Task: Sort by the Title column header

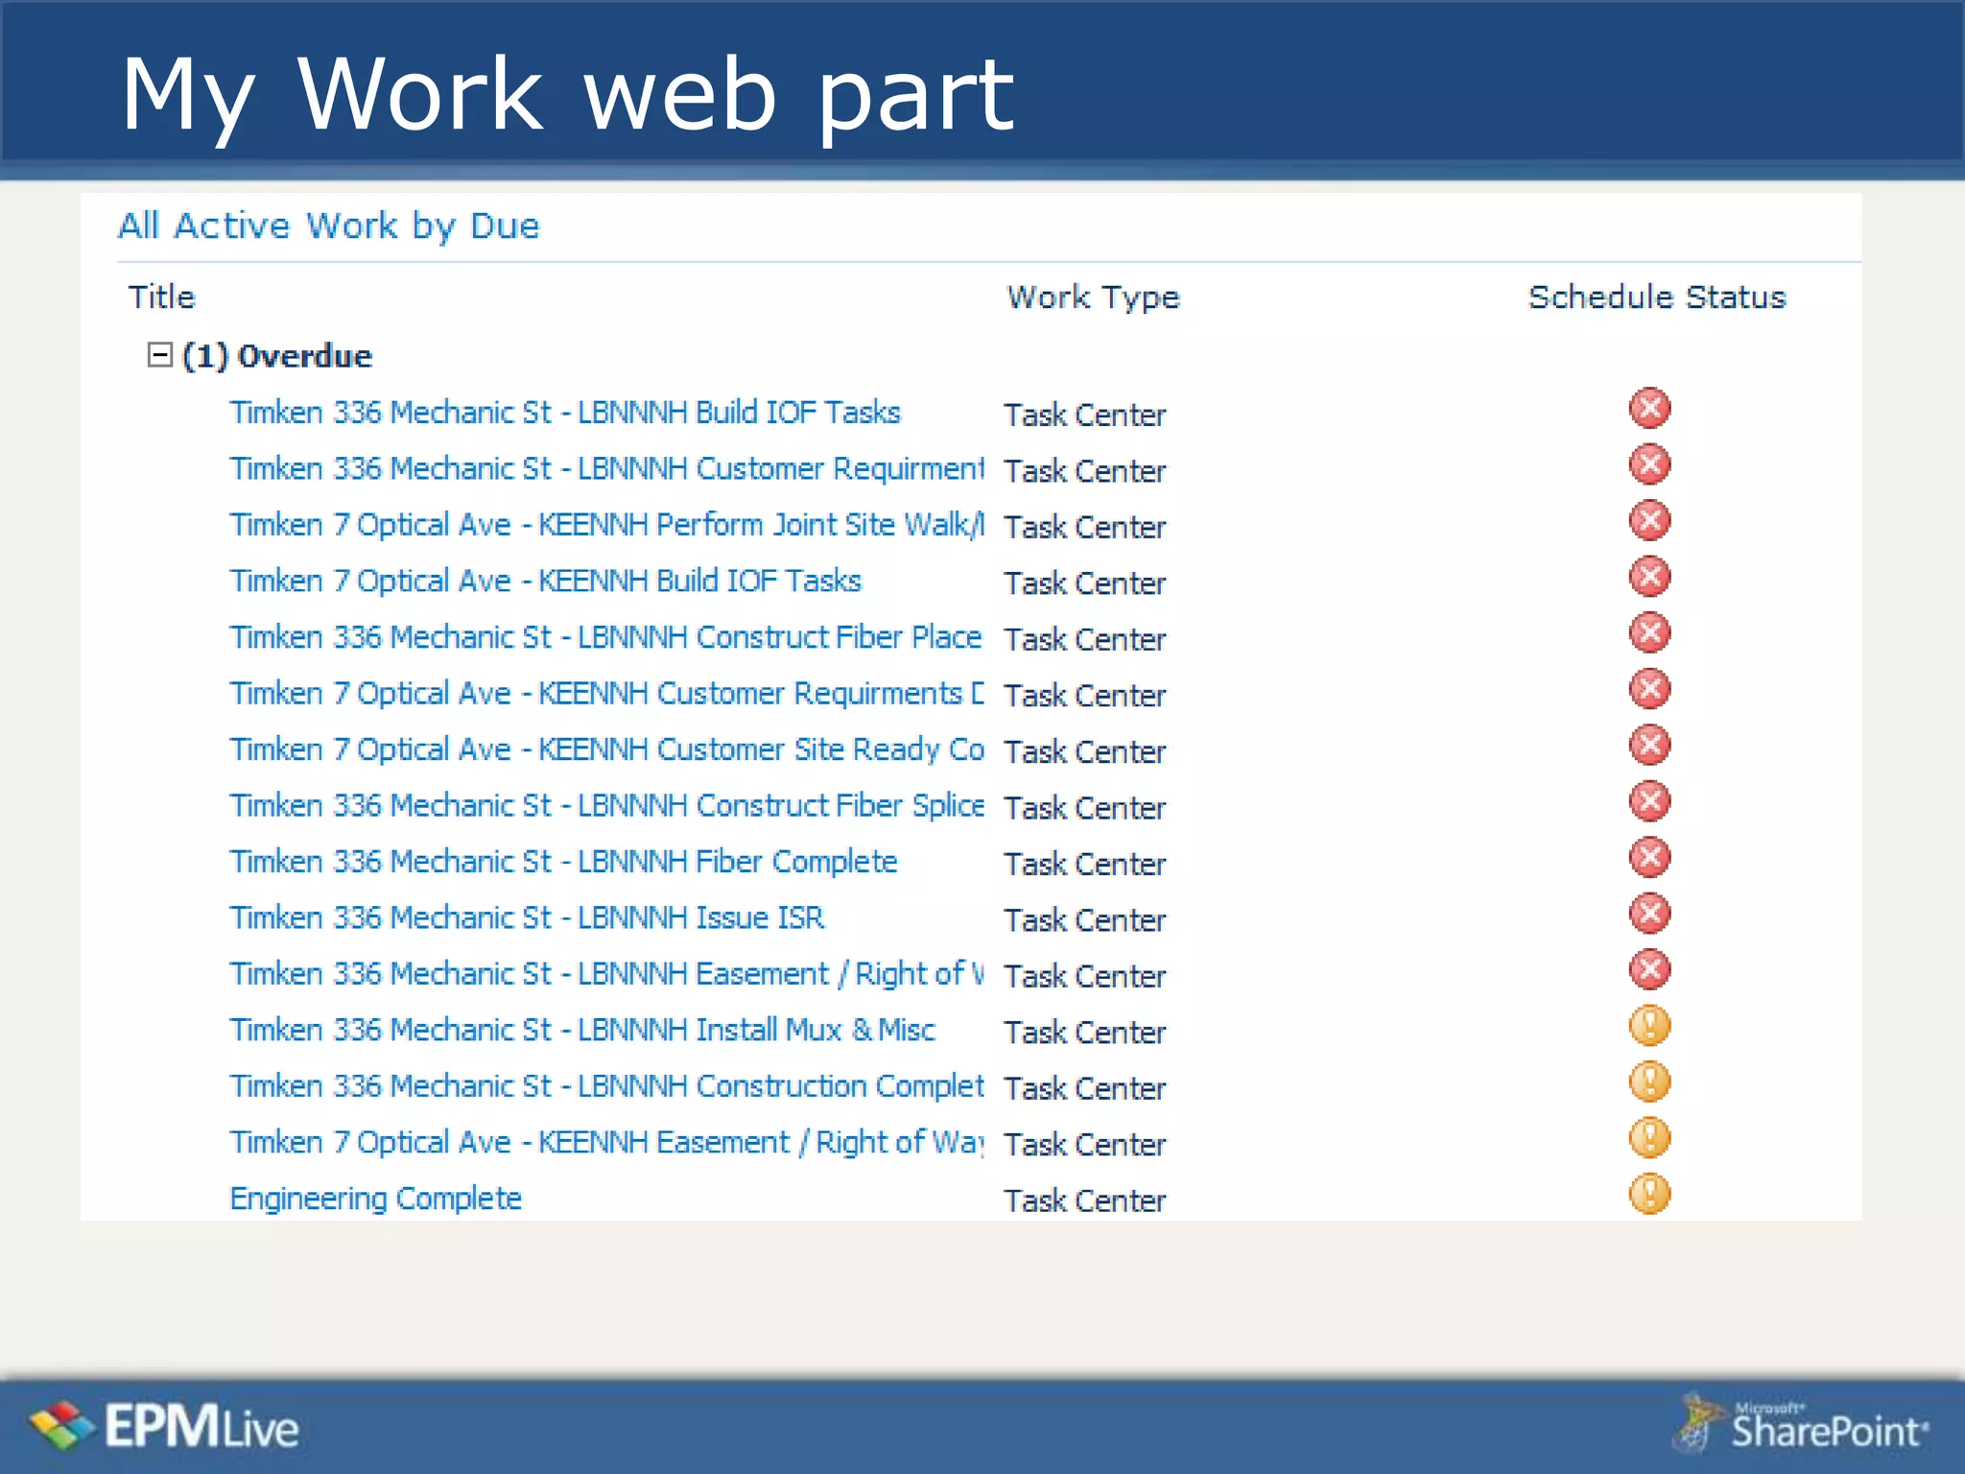Action: (161, 297)
